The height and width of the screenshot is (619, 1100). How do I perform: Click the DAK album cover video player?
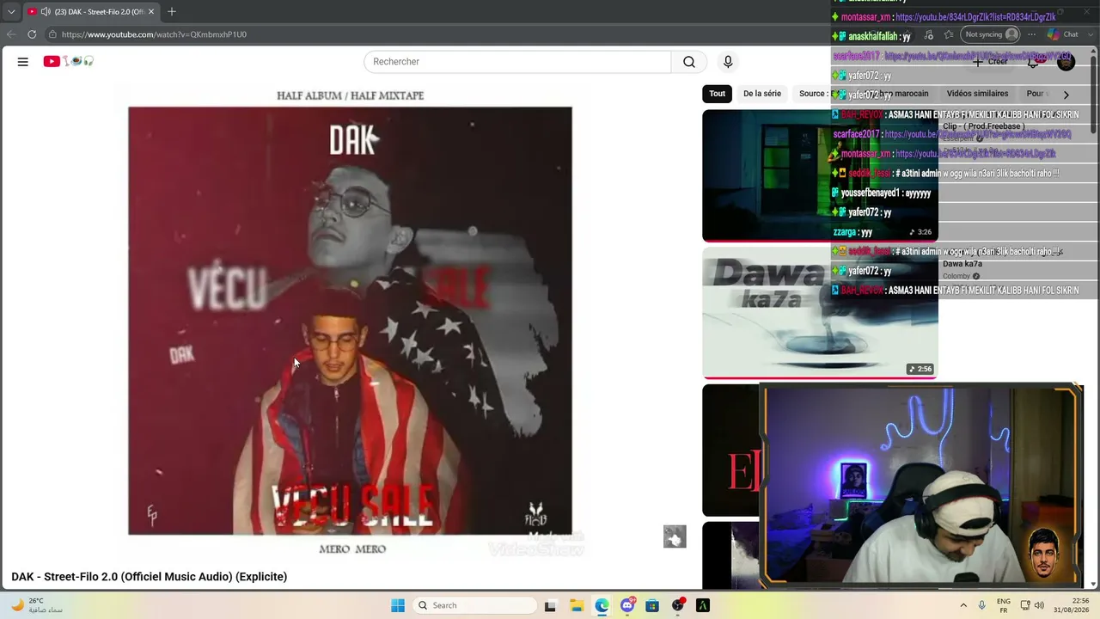pos(350,321)
